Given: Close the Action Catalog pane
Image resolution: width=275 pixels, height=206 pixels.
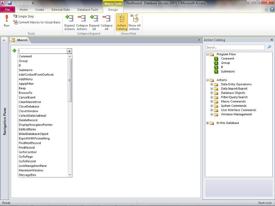Looking at the screenshot, I should coord(272,40).
